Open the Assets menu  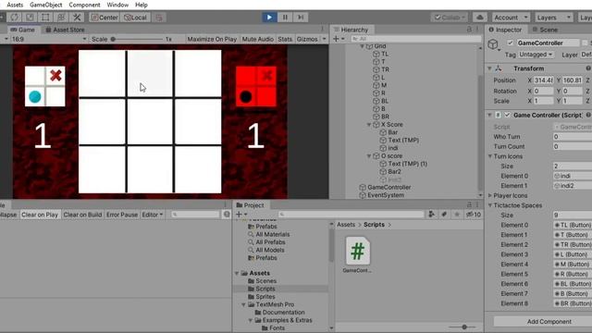click(x=15, y=5)
